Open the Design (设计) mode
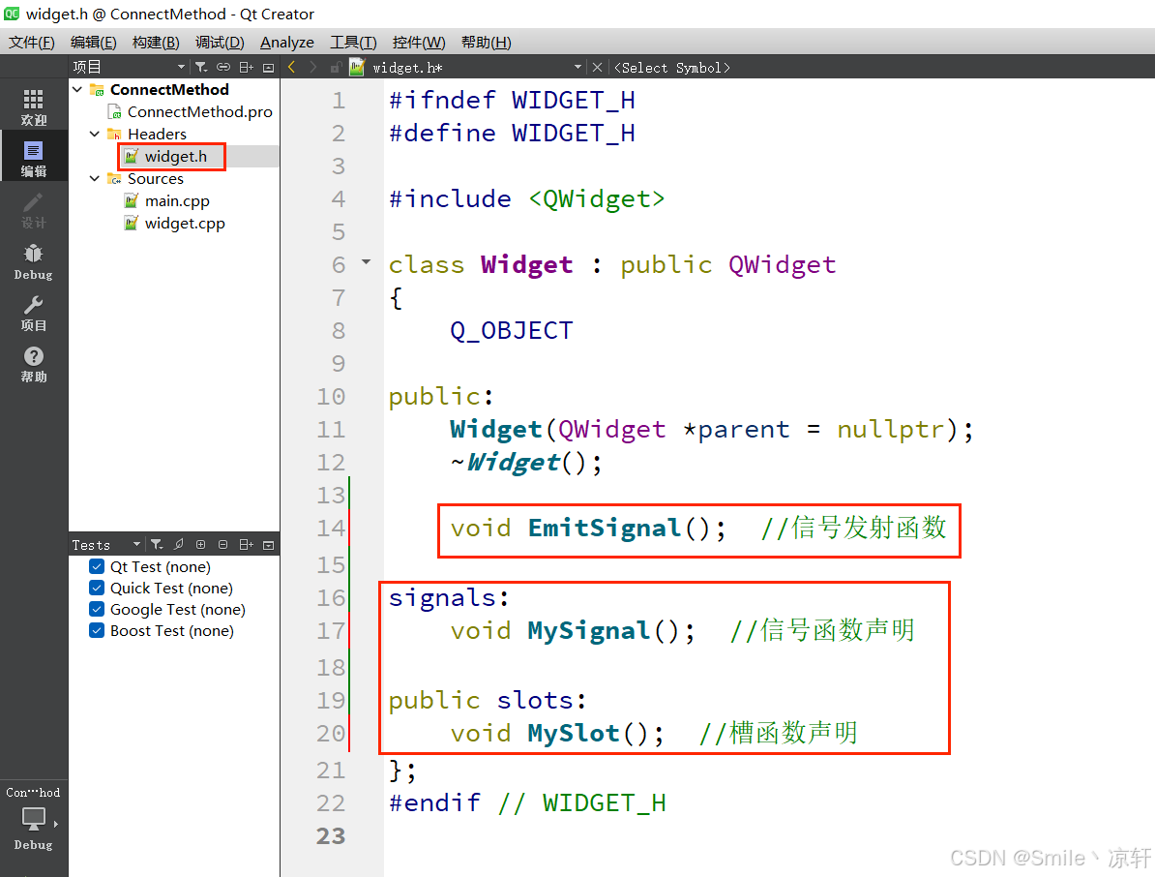This screenshot has height=877, width=1155. (33, 210)
